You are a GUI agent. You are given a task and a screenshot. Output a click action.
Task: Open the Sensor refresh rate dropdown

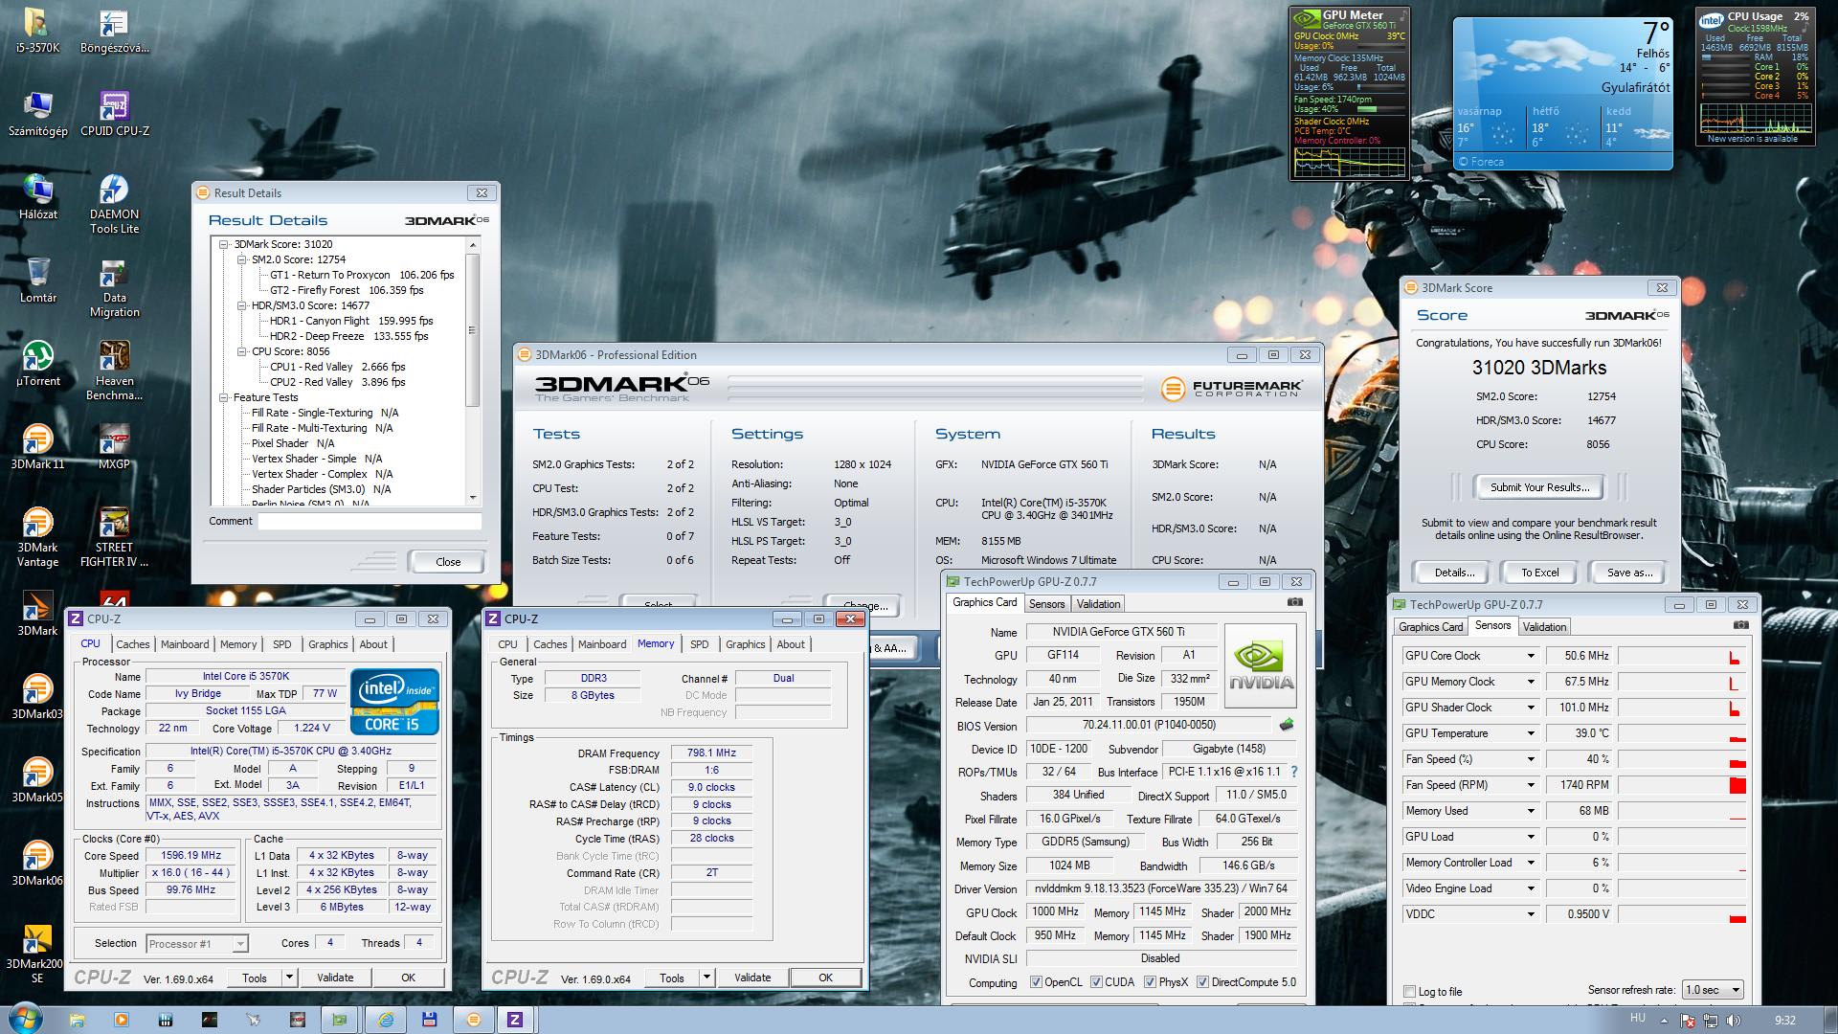(1714, 990)
